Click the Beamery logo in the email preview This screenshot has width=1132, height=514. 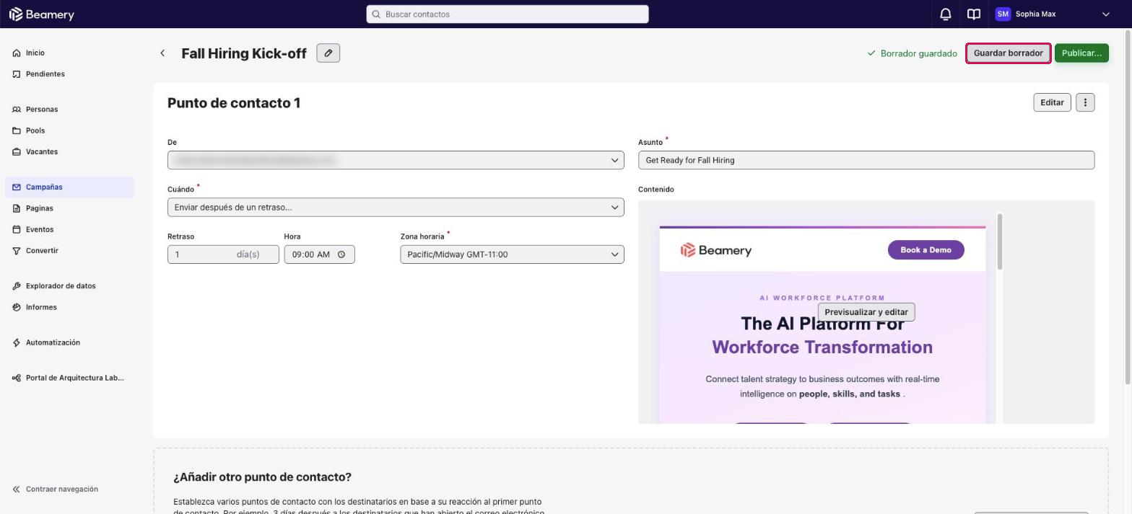pyautogui.click(x=716, y=250)
